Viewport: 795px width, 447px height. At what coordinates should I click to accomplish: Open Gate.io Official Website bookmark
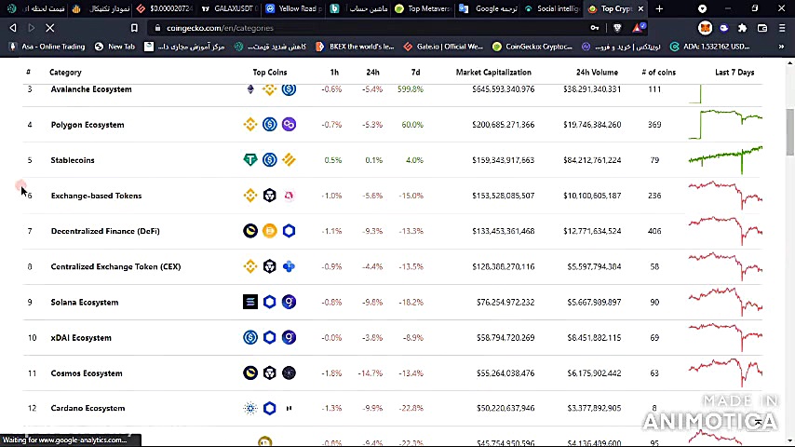[x=444, y=47]
